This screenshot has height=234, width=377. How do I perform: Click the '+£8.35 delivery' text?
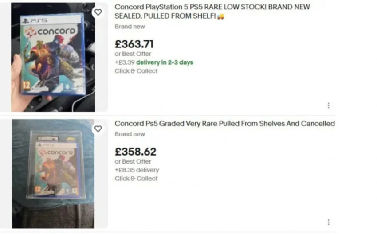[137, 170]
